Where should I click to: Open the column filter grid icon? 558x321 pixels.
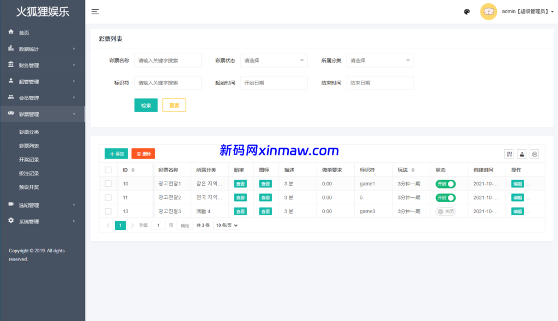click(510, 154)
